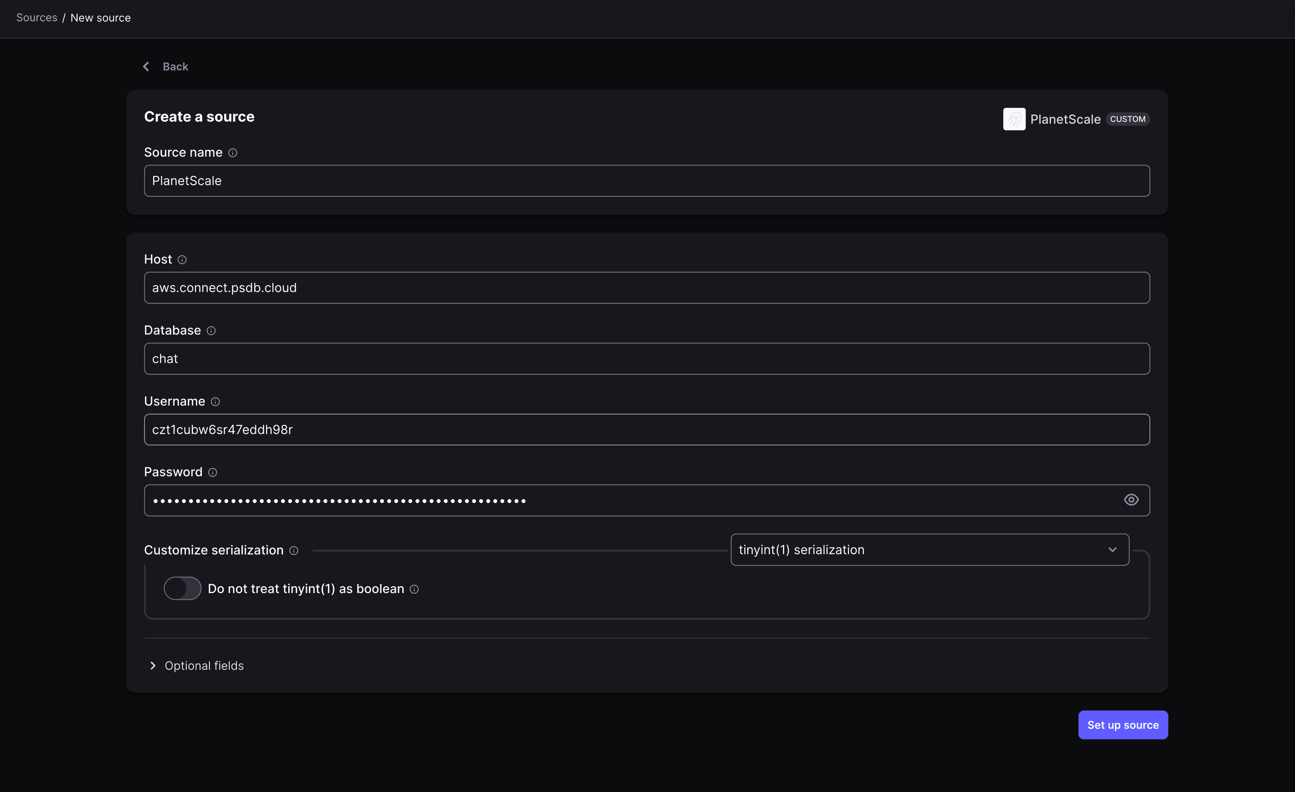Click the Set up source button
1295x792 pixels.
(1123, 725)
